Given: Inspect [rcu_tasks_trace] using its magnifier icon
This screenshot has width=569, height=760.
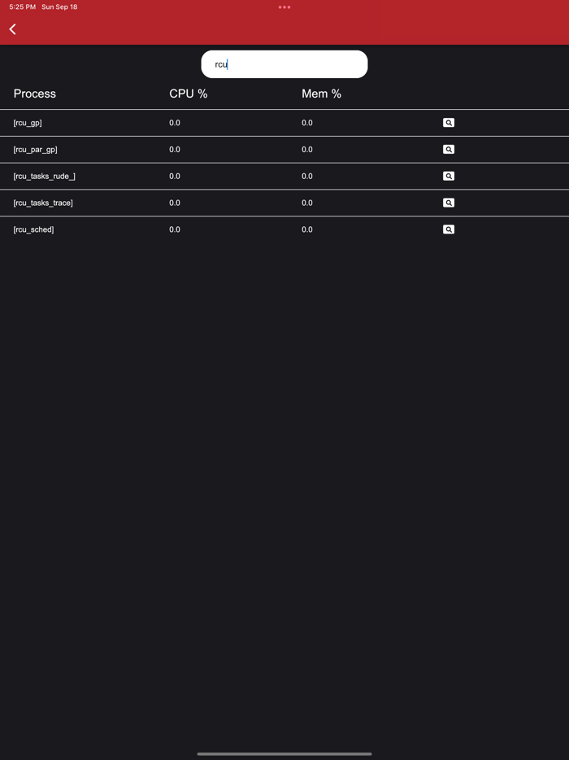Looking at the screenshot, I should pyautogui.click(x=449, y=203).
